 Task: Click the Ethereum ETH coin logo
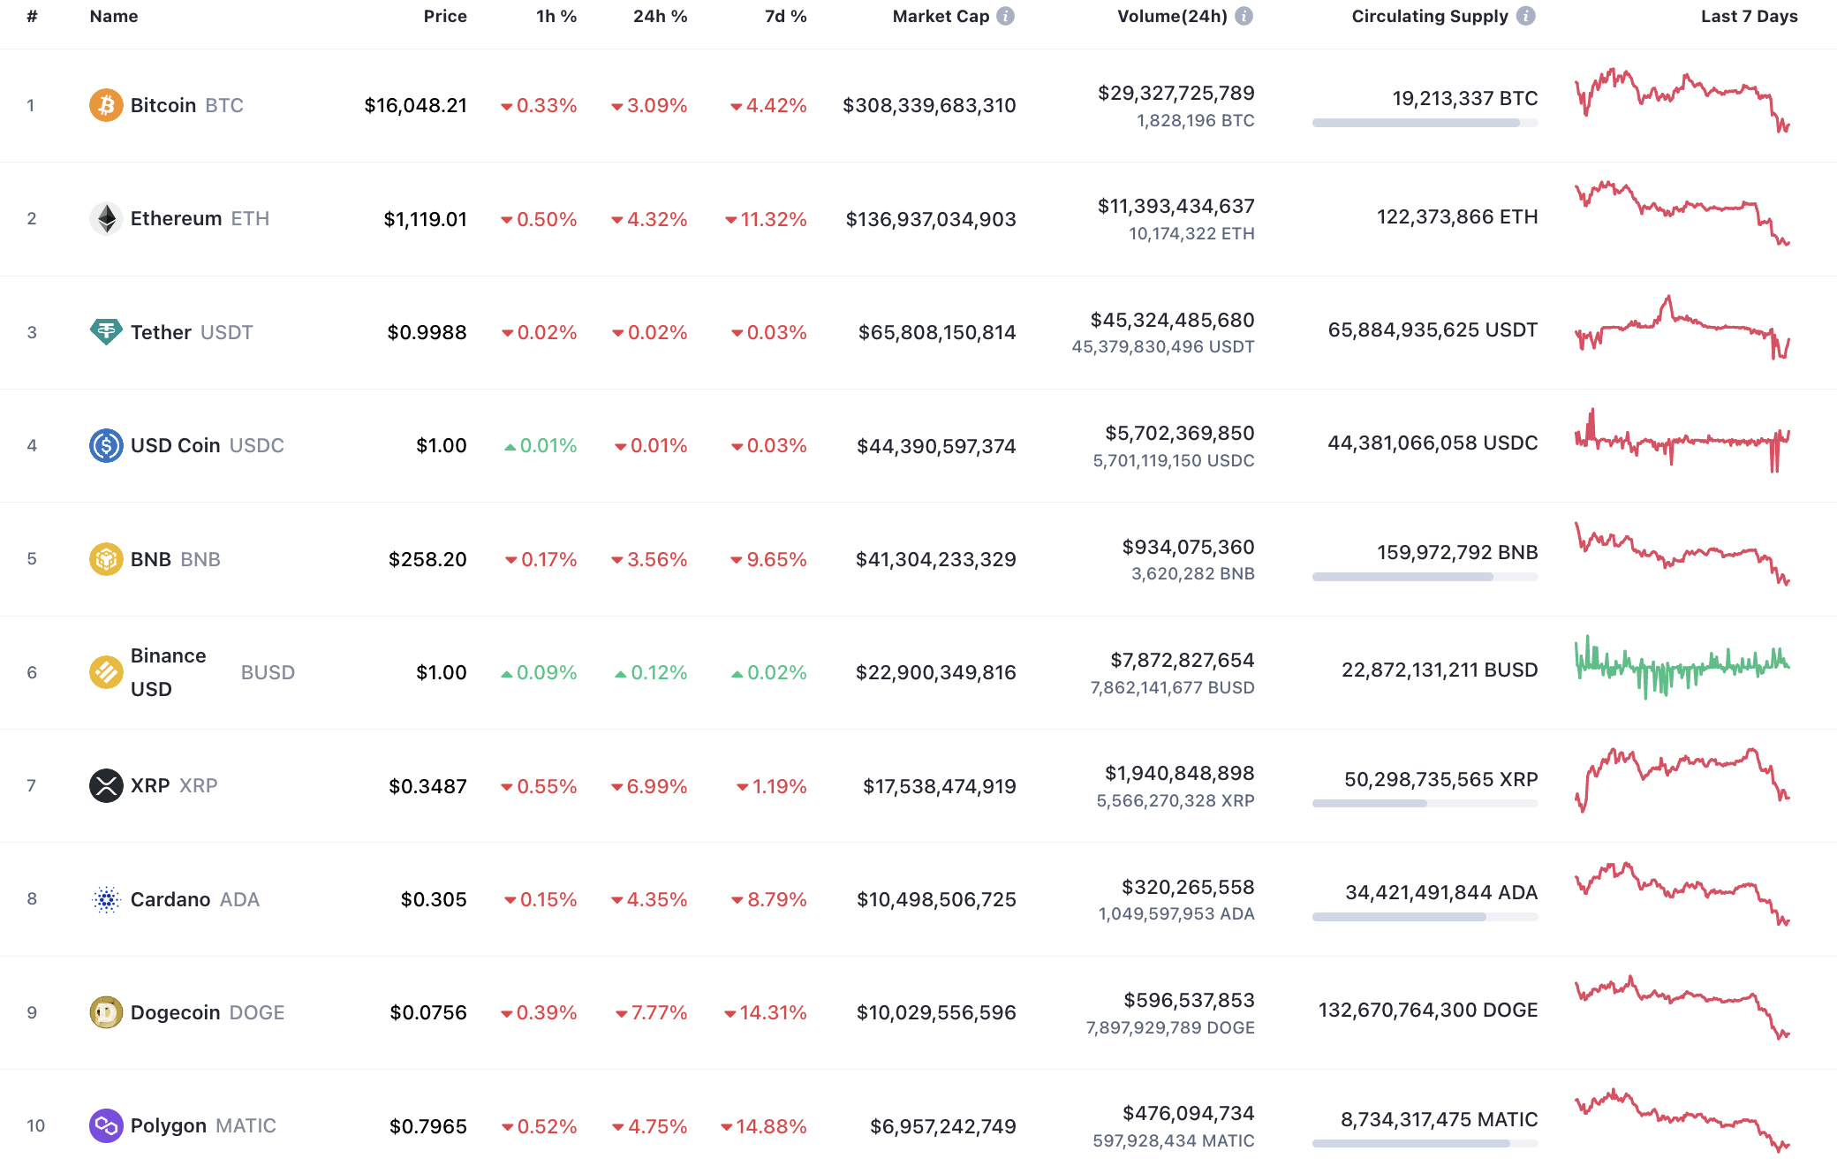pos(106,218)
